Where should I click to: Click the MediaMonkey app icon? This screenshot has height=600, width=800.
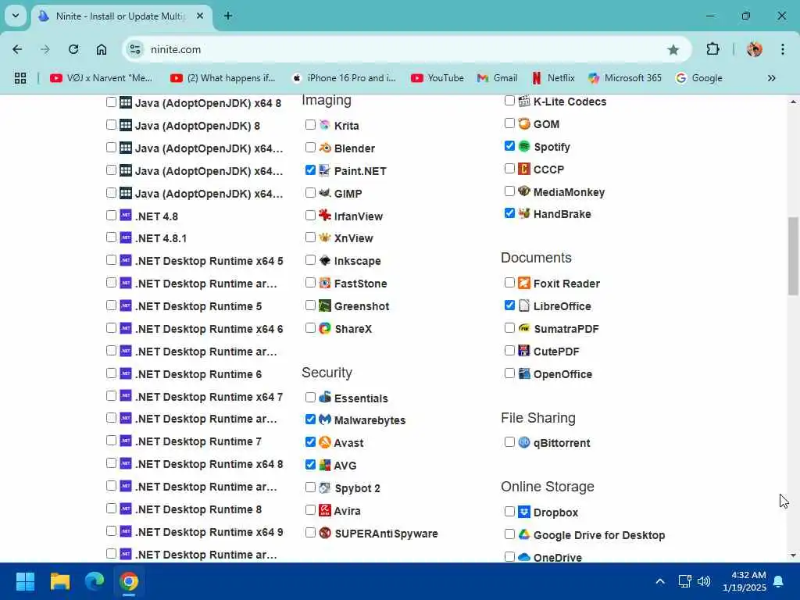524,191
